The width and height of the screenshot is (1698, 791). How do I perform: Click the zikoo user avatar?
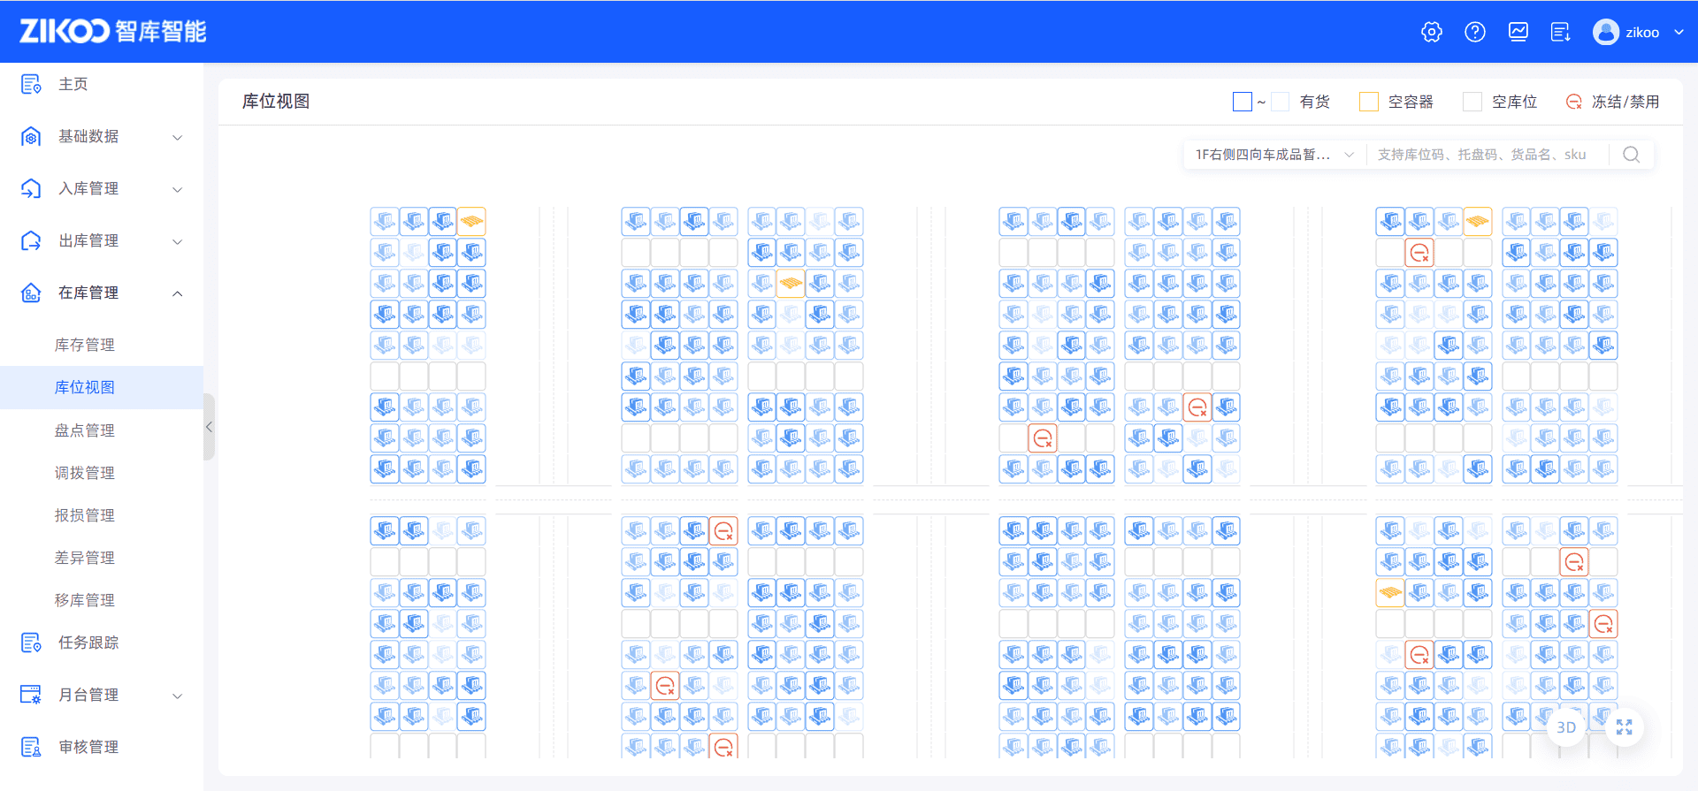pyautogui.click(x=1606, y=32)
